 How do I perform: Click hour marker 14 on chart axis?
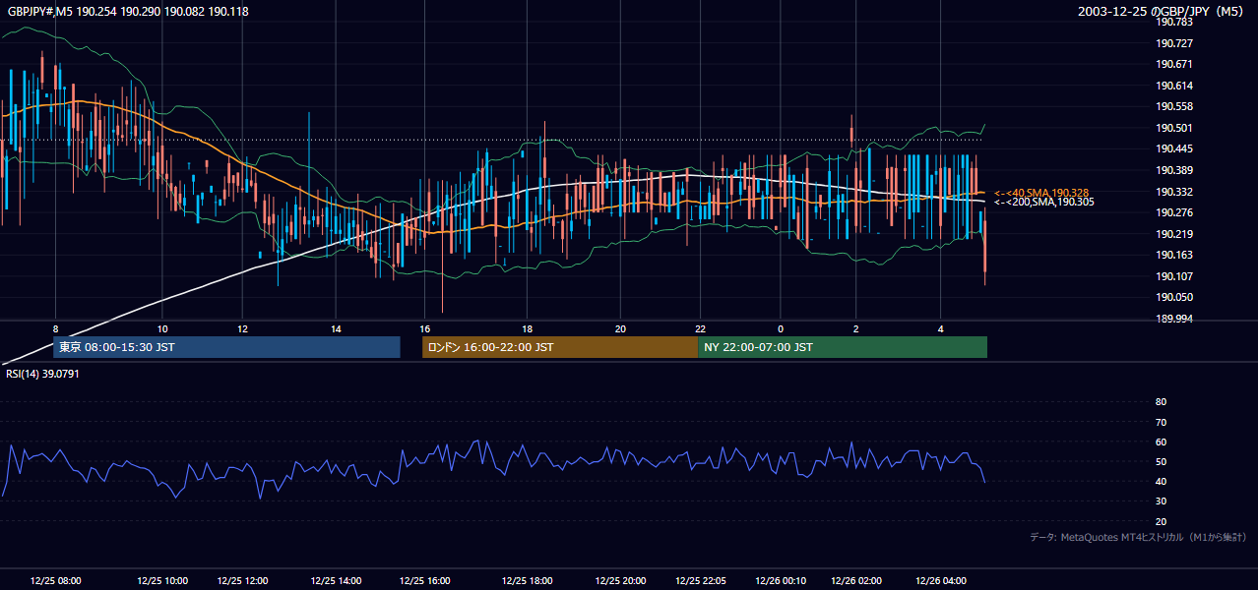click(x=336, y=328)
